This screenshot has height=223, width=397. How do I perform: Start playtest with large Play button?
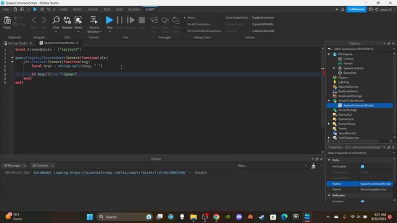(109, 20)
